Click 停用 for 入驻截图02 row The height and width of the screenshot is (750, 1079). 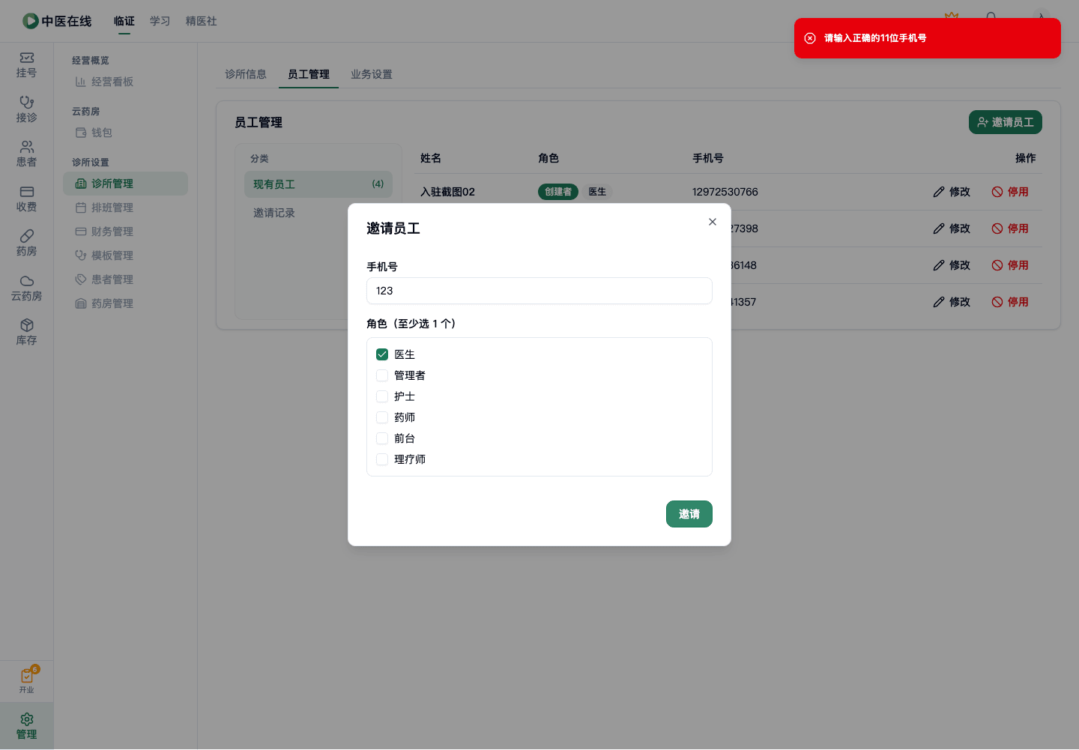(x=1010, y=192)
